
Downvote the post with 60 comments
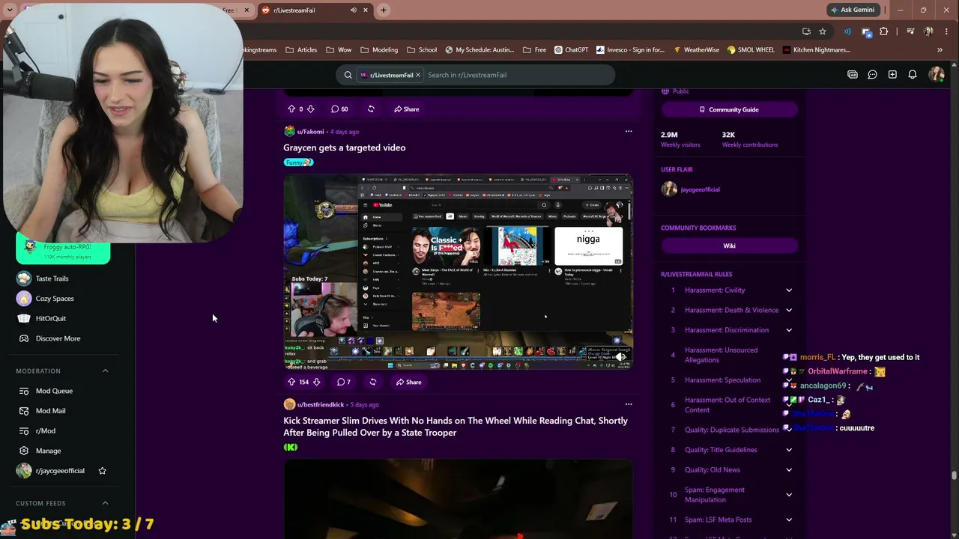click(x=310, y=109)
